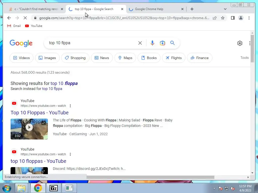Open search Tools options
Screen dimensions: 258x193
point(244,58)
